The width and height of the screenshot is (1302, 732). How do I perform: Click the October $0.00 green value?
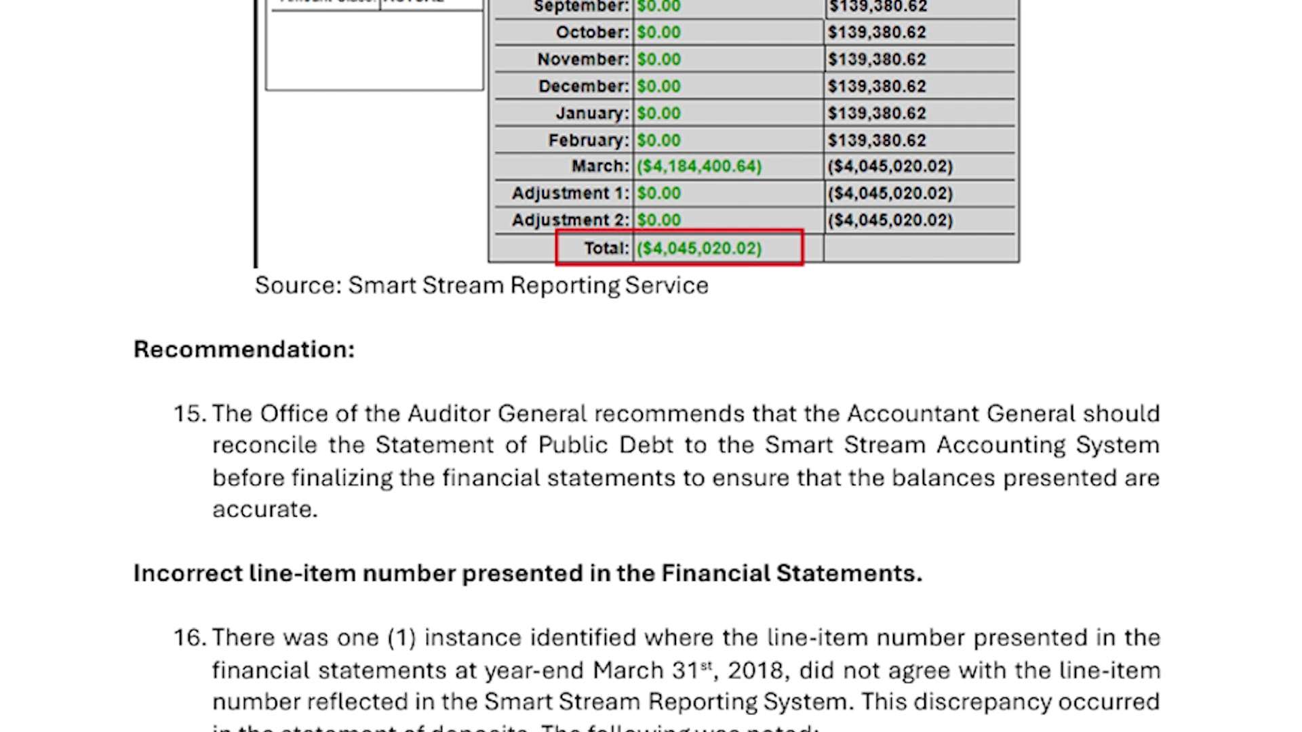pyautogui.click(x=658, y=33)
